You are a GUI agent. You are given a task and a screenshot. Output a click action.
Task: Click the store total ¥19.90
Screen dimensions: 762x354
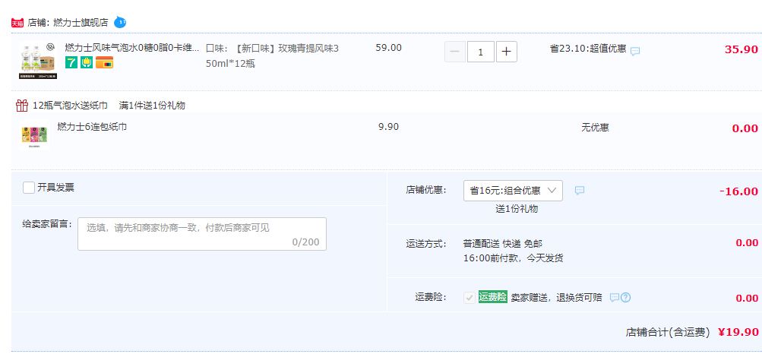click(x=738, y=332)
